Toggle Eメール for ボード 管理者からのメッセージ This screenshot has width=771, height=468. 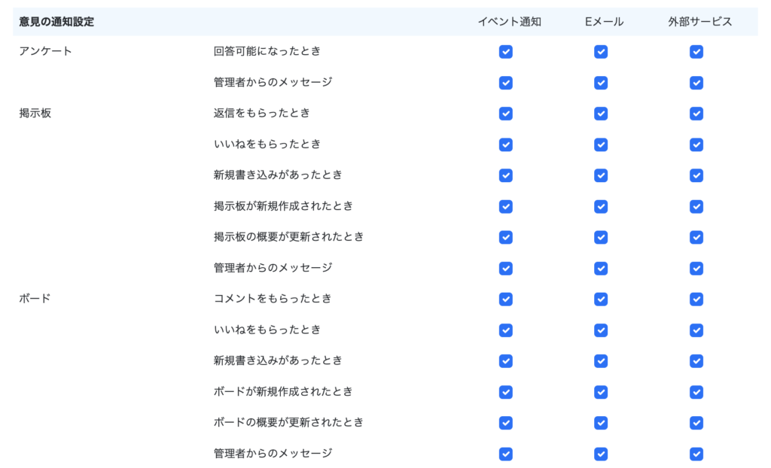[601, 454]
